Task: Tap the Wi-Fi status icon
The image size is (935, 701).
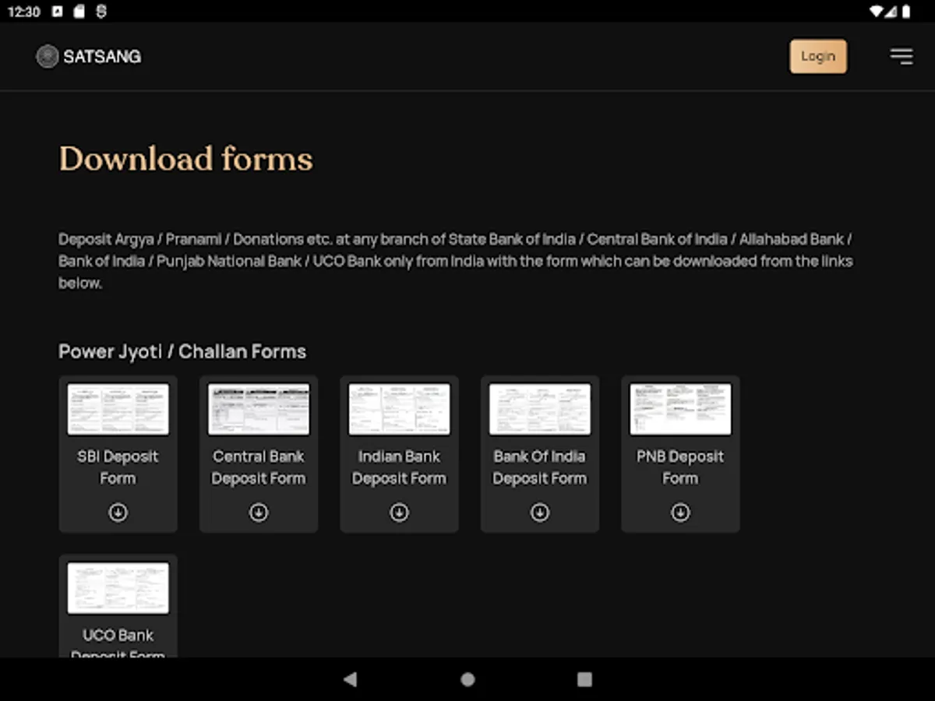Action: tap(877, 11)
